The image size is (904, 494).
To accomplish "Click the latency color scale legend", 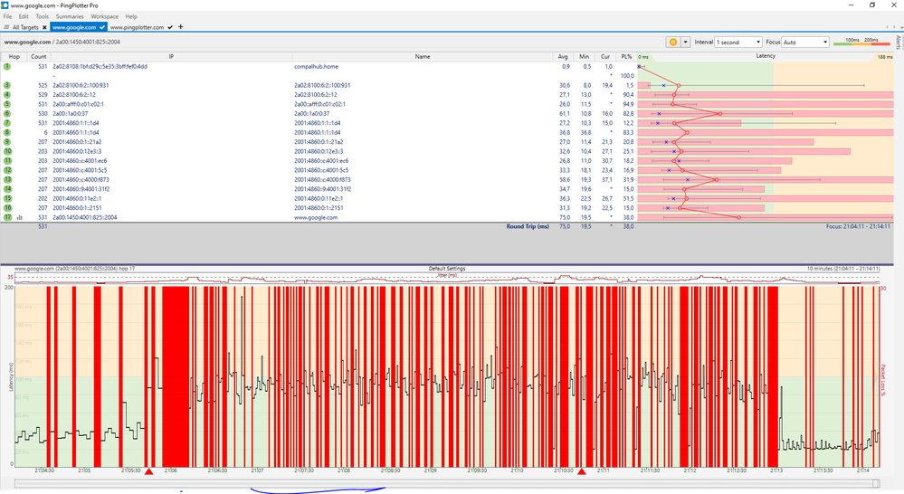I will [861, 42].
